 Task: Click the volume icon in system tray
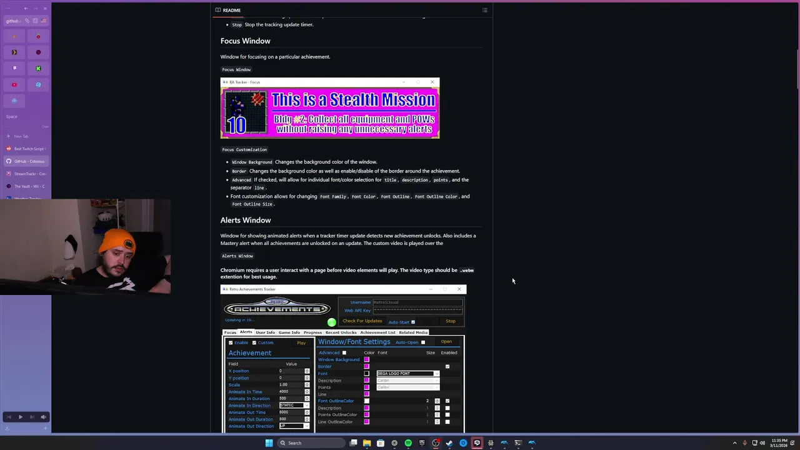click(x=762, y=442)
